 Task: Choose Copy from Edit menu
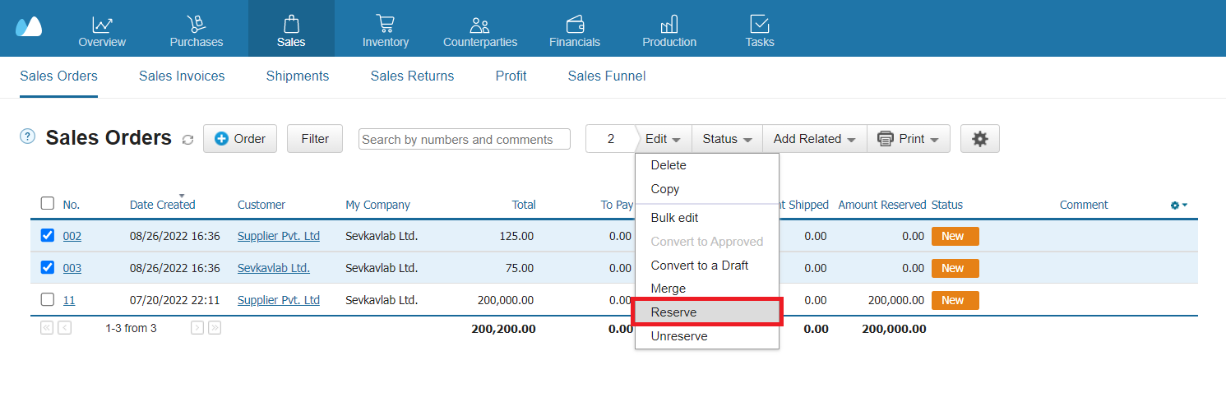coord(707,189)
